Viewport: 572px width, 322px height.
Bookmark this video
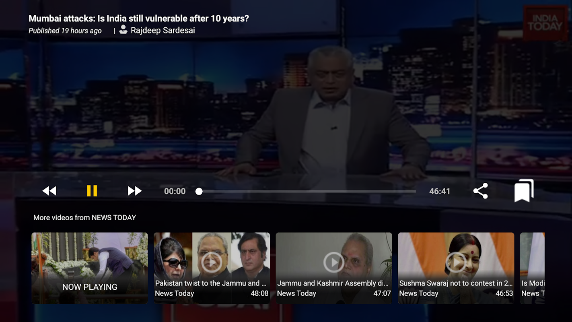pyautogui.click(x=524, y=191)
